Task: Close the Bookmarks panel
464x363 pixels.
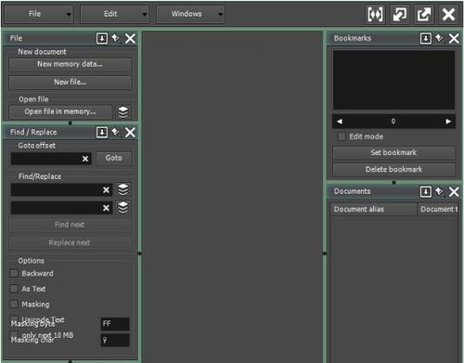Action: (x=454, y=38)
